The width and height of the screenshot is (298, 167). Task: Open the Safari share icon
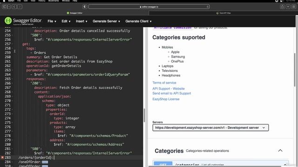click(x=282, y=7)
